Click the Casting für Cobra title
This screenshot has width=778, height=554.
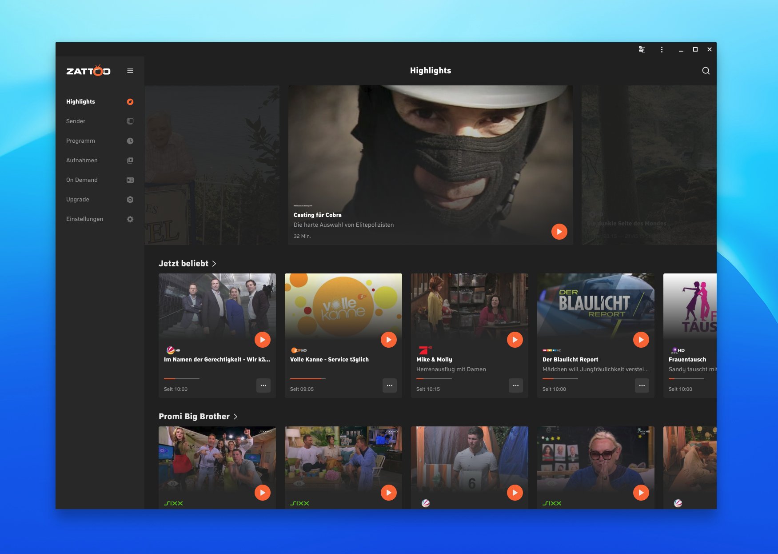[x=318, y=215]
